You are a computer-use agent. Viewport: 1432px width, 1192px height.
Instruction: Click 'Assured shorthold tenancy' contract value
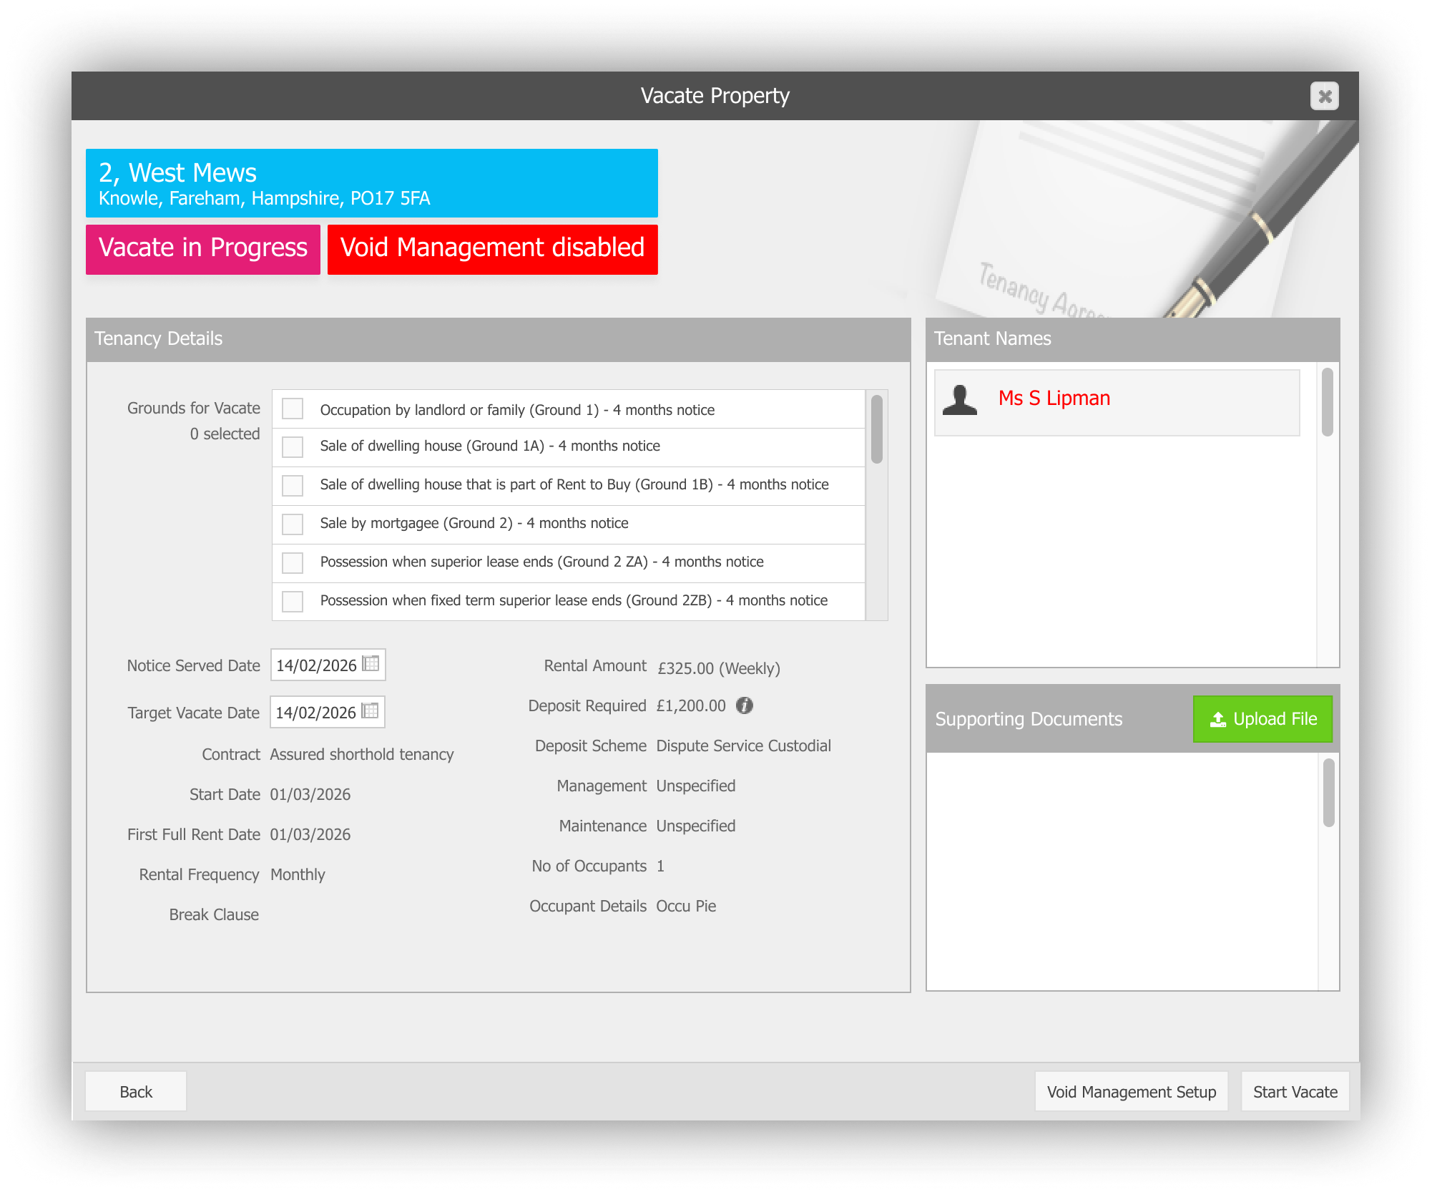(362, 754)
